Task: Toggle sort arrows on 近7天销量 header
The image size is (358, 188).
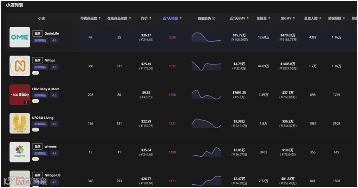Action: pyautogui.click(x=180, y=18)
